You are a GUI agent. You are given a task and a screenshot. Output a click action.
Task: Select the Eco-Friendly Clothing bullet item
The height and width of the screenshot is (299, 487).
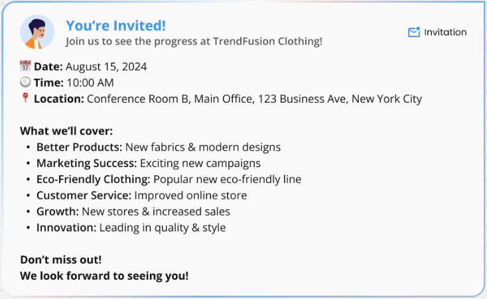(169, 180)
